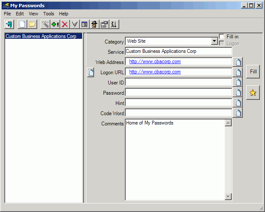Viewport: 265px width, 212px height.
Task: Click into the Hint field
Action: coord(179,102)
